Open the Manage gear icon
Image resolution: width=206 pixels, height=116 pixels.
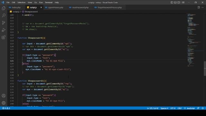click(4, 103)
